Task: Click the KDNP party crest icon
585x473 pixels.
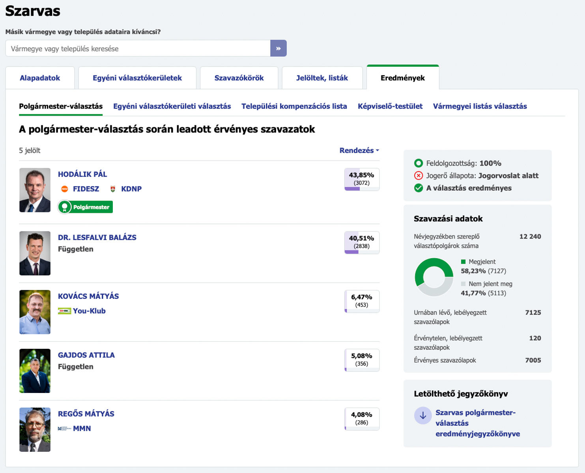Action: pos(113,189)
